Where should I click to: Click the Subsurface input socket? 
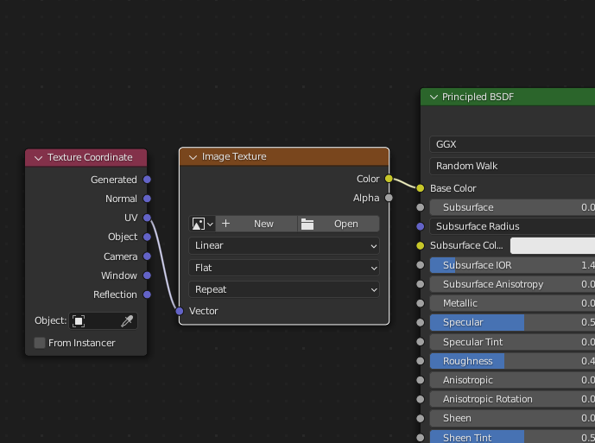click(420, 207)
